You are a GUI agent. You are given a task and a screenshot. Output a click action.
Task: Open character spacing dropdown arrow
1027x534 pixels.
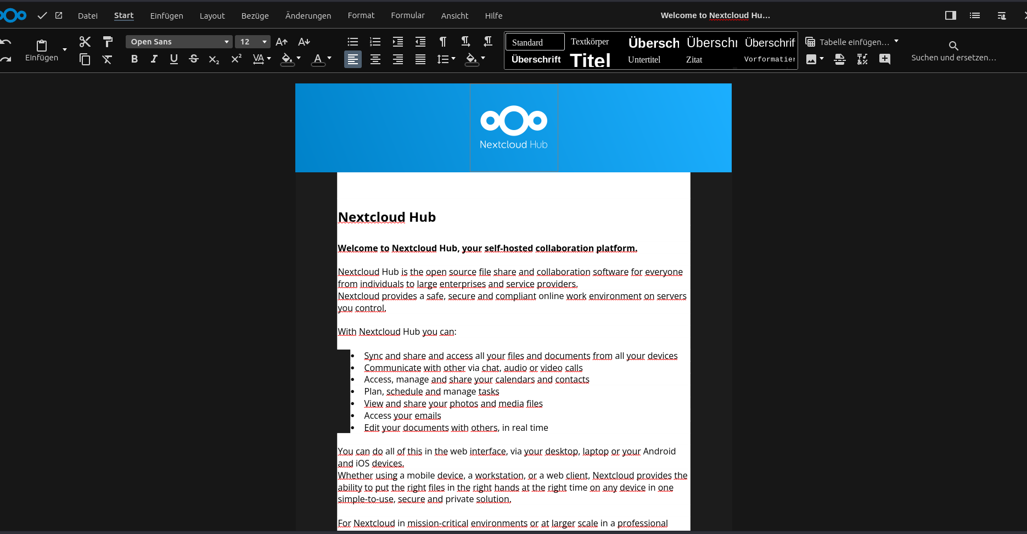point(269,58)
